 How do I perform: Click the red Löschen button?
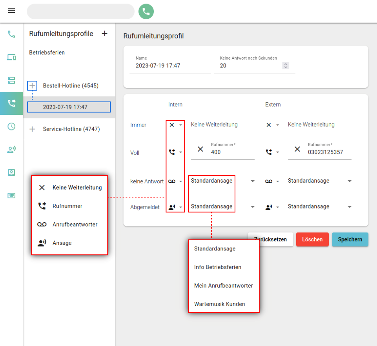(x=312, y=239)
